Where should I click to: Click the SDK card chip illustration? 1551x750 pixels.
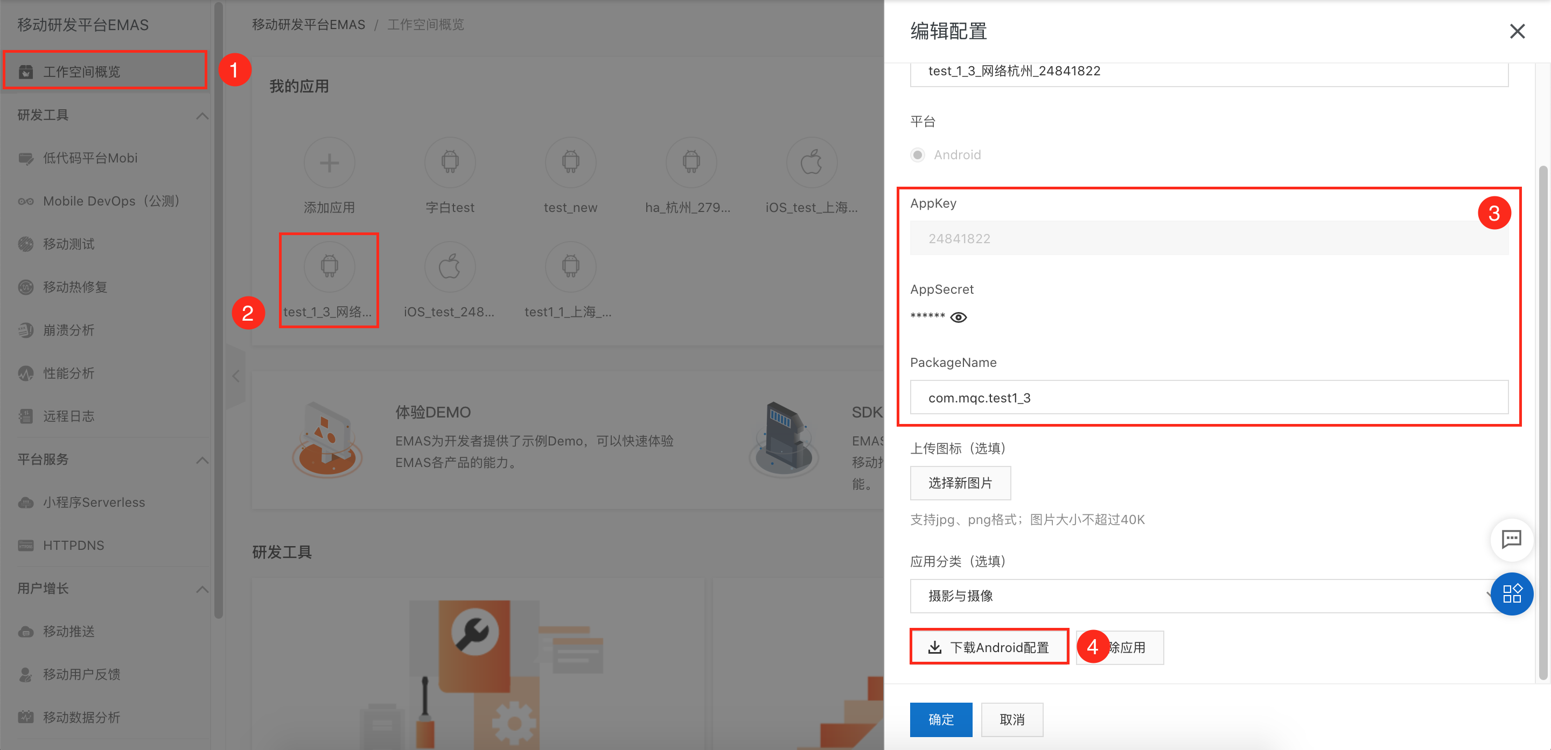pyautogui.click(x=784, y=440)
